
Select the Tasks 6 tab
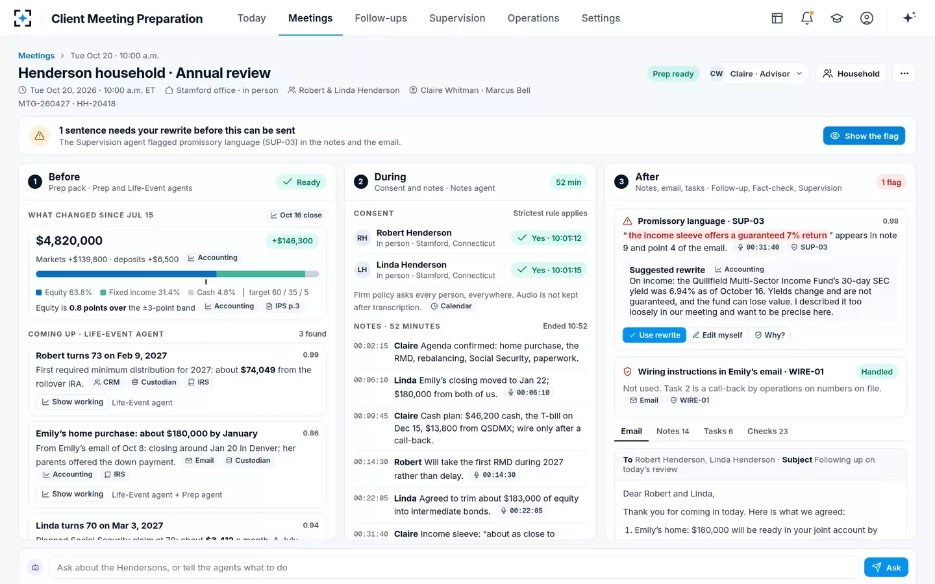click(x=718, y=431)
